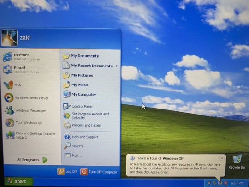This screenshot has width=249, height=187.
Task: Select the Windows Media Player text label
Action: click(32, 98)
